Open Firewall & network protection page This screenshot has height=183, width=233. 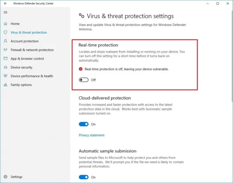point(32,50)
